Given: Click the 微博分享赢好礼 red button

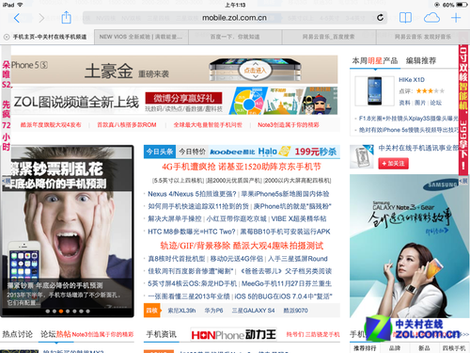Looking at the screenshot, I should (x=184, y=98).
